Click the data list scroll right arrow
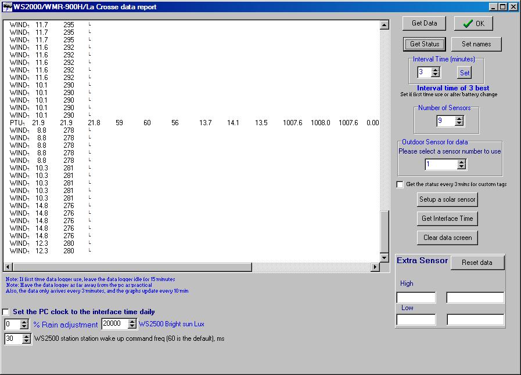The height and width of the screenshot is (375, 521). (x=375, y=267)
